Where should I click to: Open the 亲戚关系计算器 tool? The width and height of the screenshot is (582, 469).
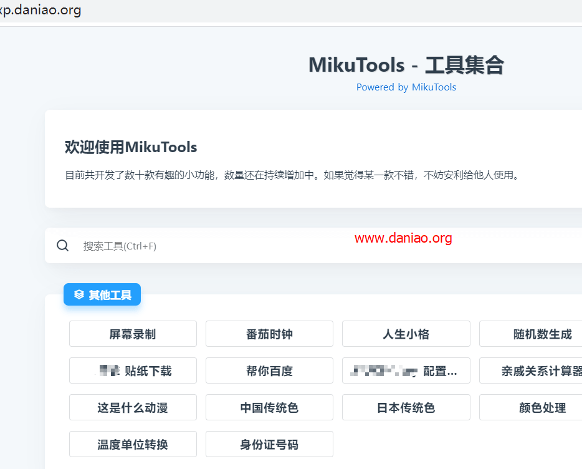coord(531,370)
